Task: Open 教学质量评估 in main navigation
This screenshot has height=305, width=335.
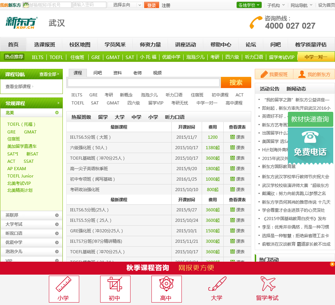Action: click(x=311, y=44)
